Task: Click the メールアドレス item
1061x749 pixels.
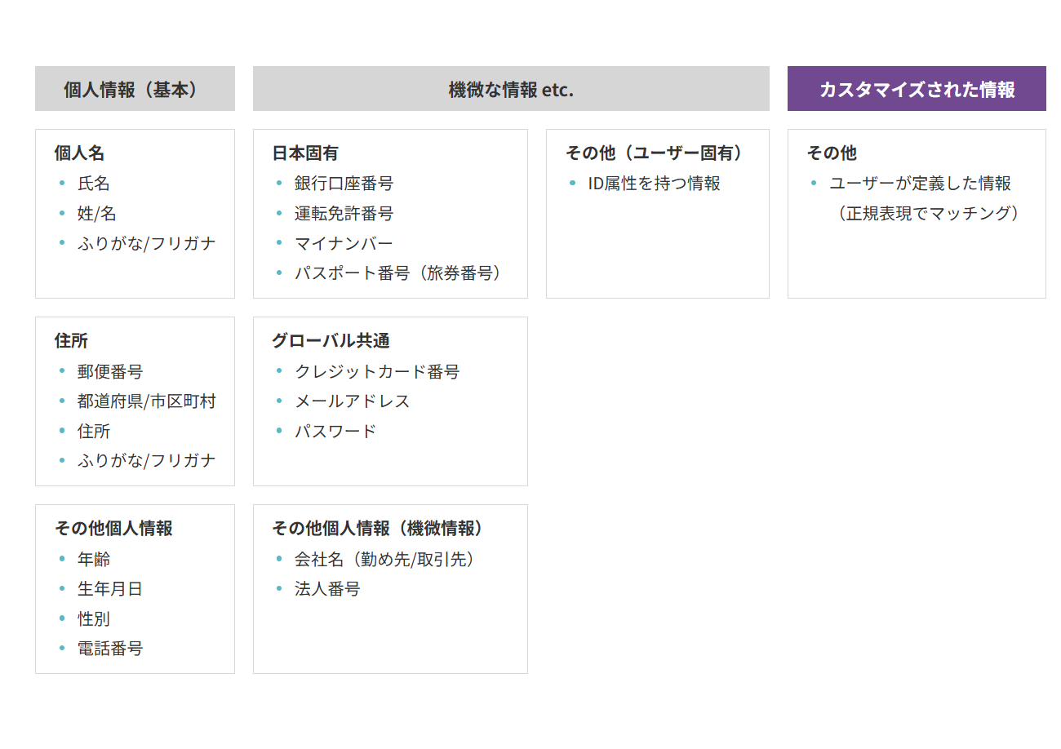Action: pos(353,401)
